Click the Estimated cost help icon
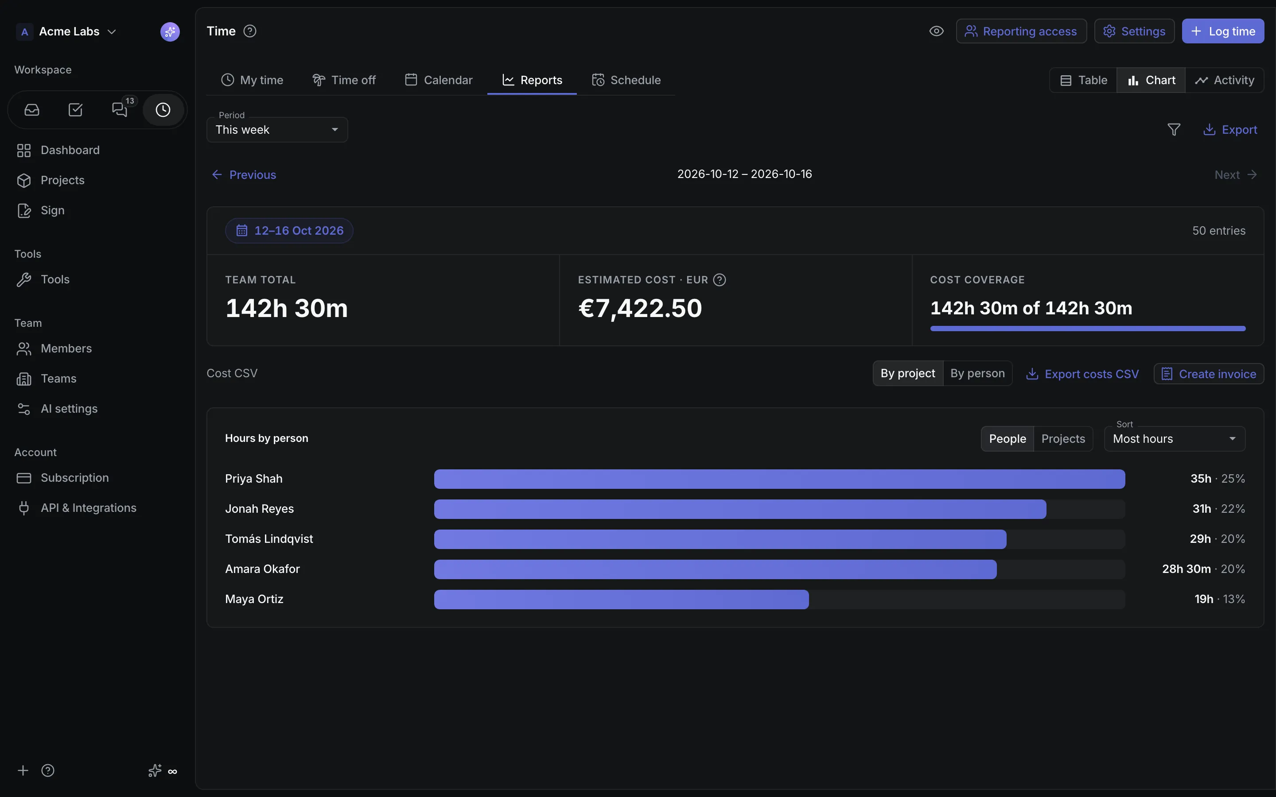The width and height of the screenshot is (1276, 797). click(x=719, y=280)
